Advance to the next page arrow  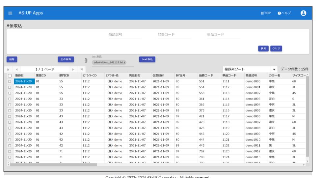point(73,70)
